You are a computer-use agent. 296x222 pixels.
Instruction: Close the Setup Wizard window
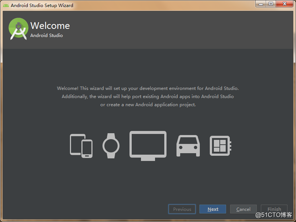(x=285, y=4)
